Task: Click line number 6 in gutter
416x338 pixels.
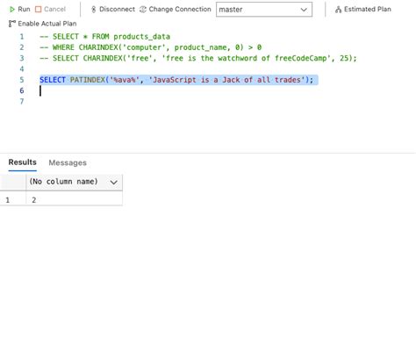Action: click(22, 90)
